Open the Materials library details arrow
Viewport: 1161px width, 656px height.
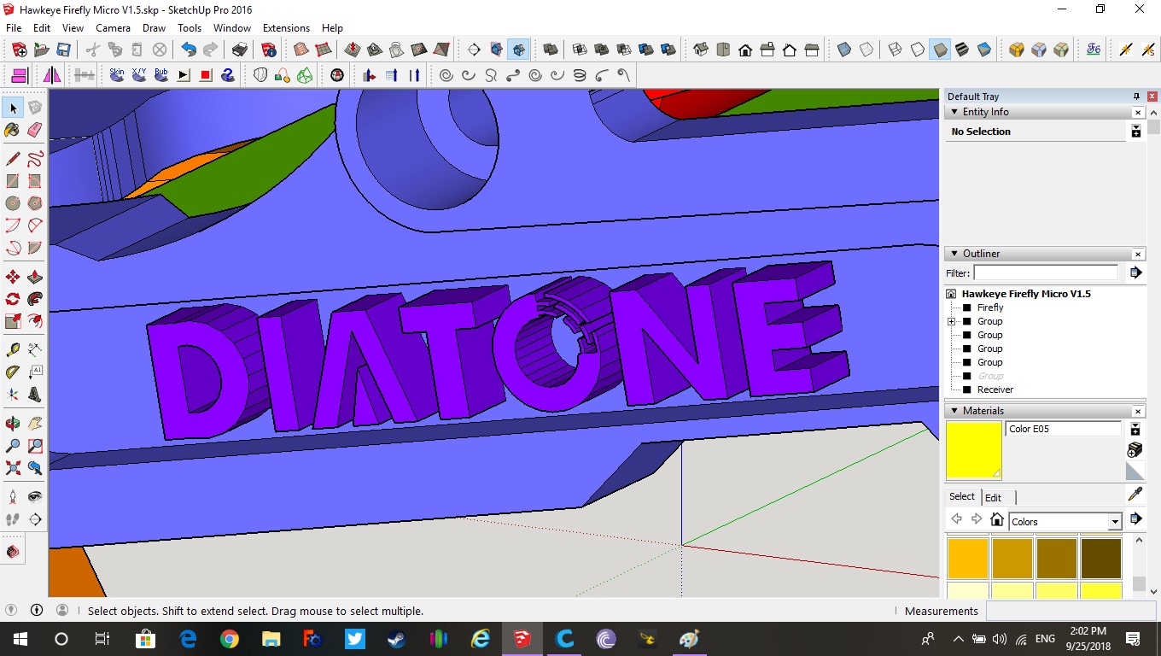pyautogui.click(x=1135, y=518)
